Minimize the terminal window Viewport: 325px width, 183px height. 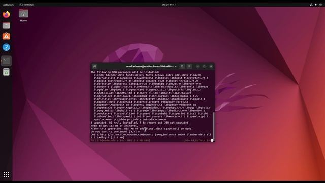198,66
